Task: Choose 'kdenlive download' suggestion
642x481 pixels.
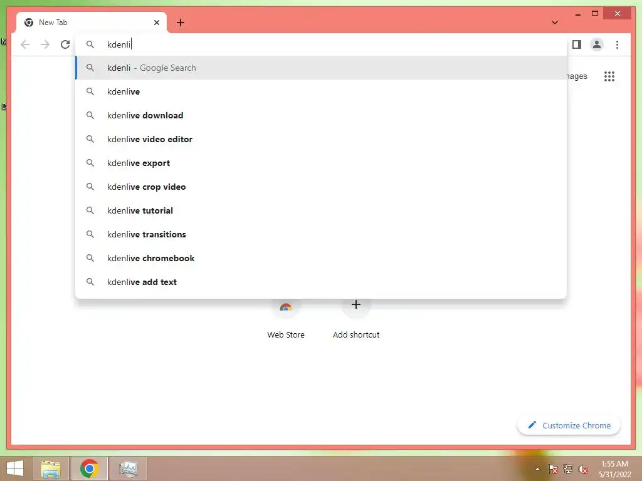Action: [x=322, y=115]
